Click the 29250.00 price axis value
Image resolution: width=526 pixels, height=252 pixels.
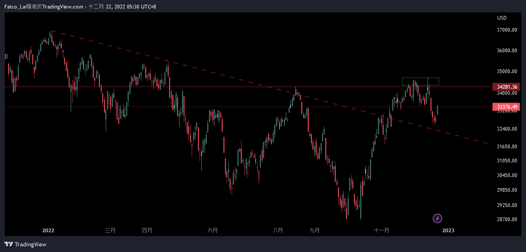click(x=507, y=205)
